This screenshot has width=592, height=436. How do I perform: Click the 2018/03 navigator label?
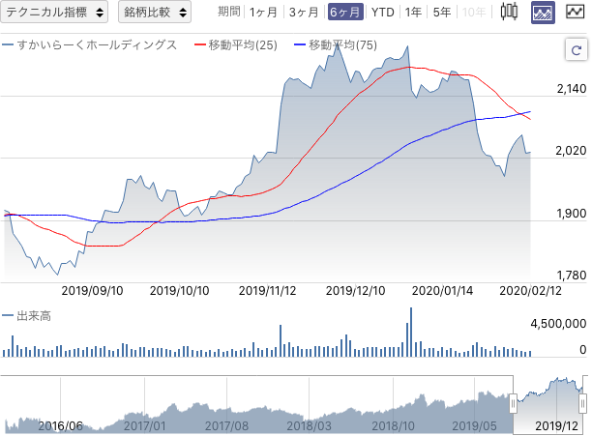point(309,425)
